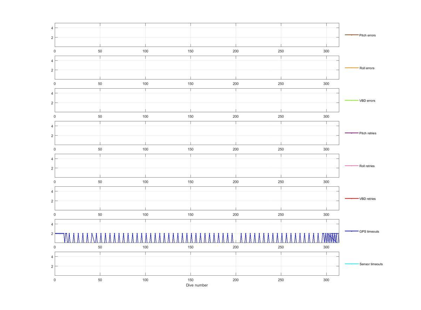Click the Sensor timeouts legend label
Viewport: 421px width, 310px height.
pos(371,264)
